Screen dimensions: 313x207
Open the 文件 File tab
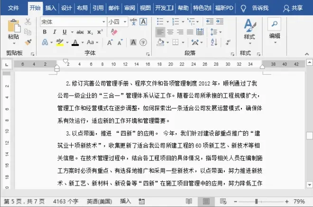click(14, 8)
